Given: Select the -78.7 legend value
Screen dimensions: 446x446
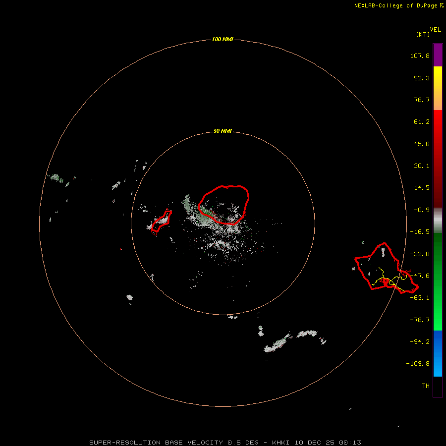Looking at the screenshot, I should click(x=420, y=320).
